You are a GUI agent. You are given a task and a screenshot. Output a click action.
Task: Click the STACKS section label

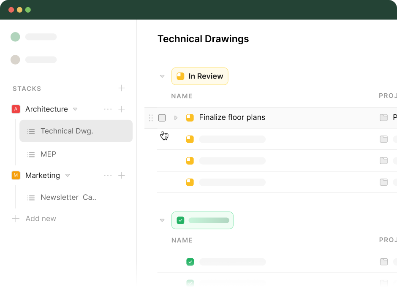[x=27, y=89]
